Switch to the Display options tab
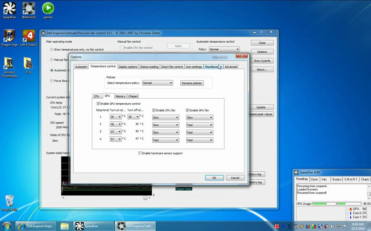 click(x=128, y=67)
